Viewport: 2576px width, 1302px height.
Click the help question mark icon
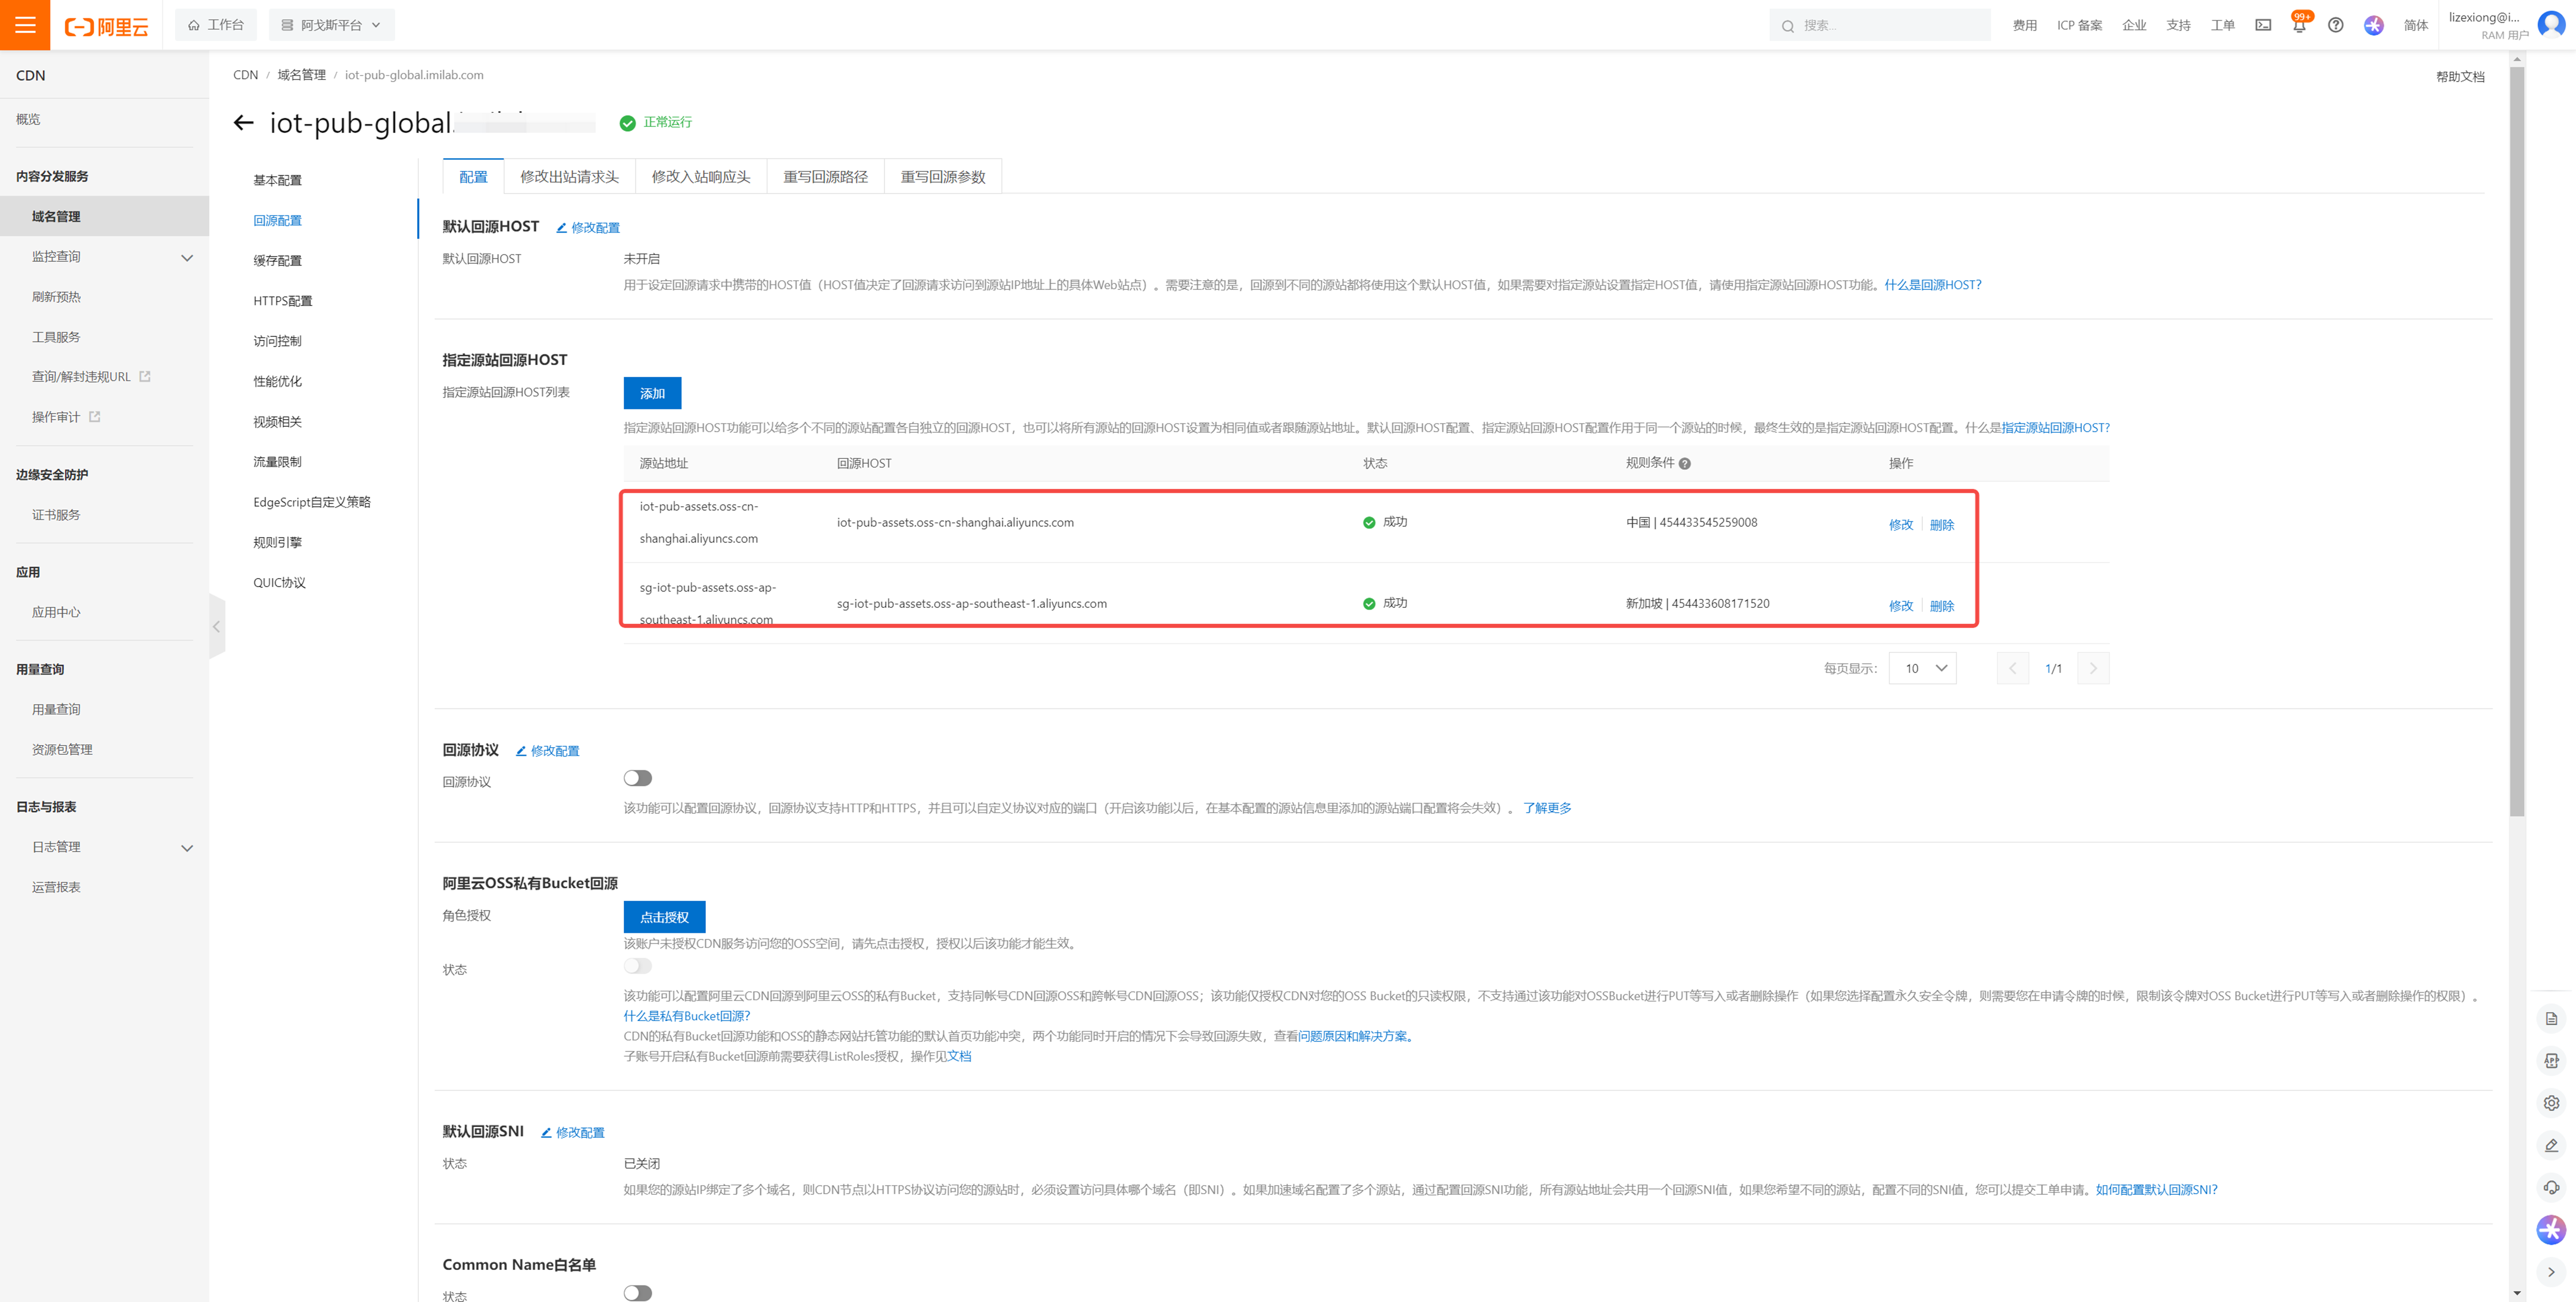click(x=2335, y=25)
